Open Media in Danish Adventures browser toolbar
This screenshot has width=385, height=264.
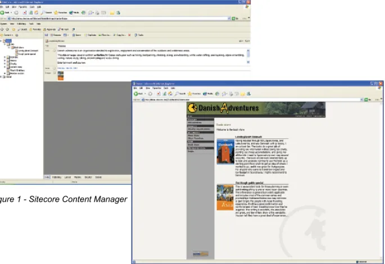[x=208, y=94]
